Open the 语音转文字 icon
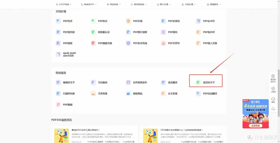Image resolution: width=280 pixels, height=143 pixels. 198,82
